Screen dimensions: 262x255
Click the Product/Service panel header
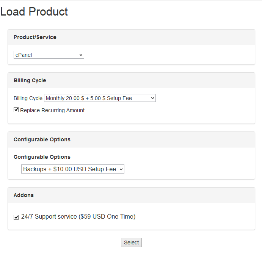[x=131, y=37]
